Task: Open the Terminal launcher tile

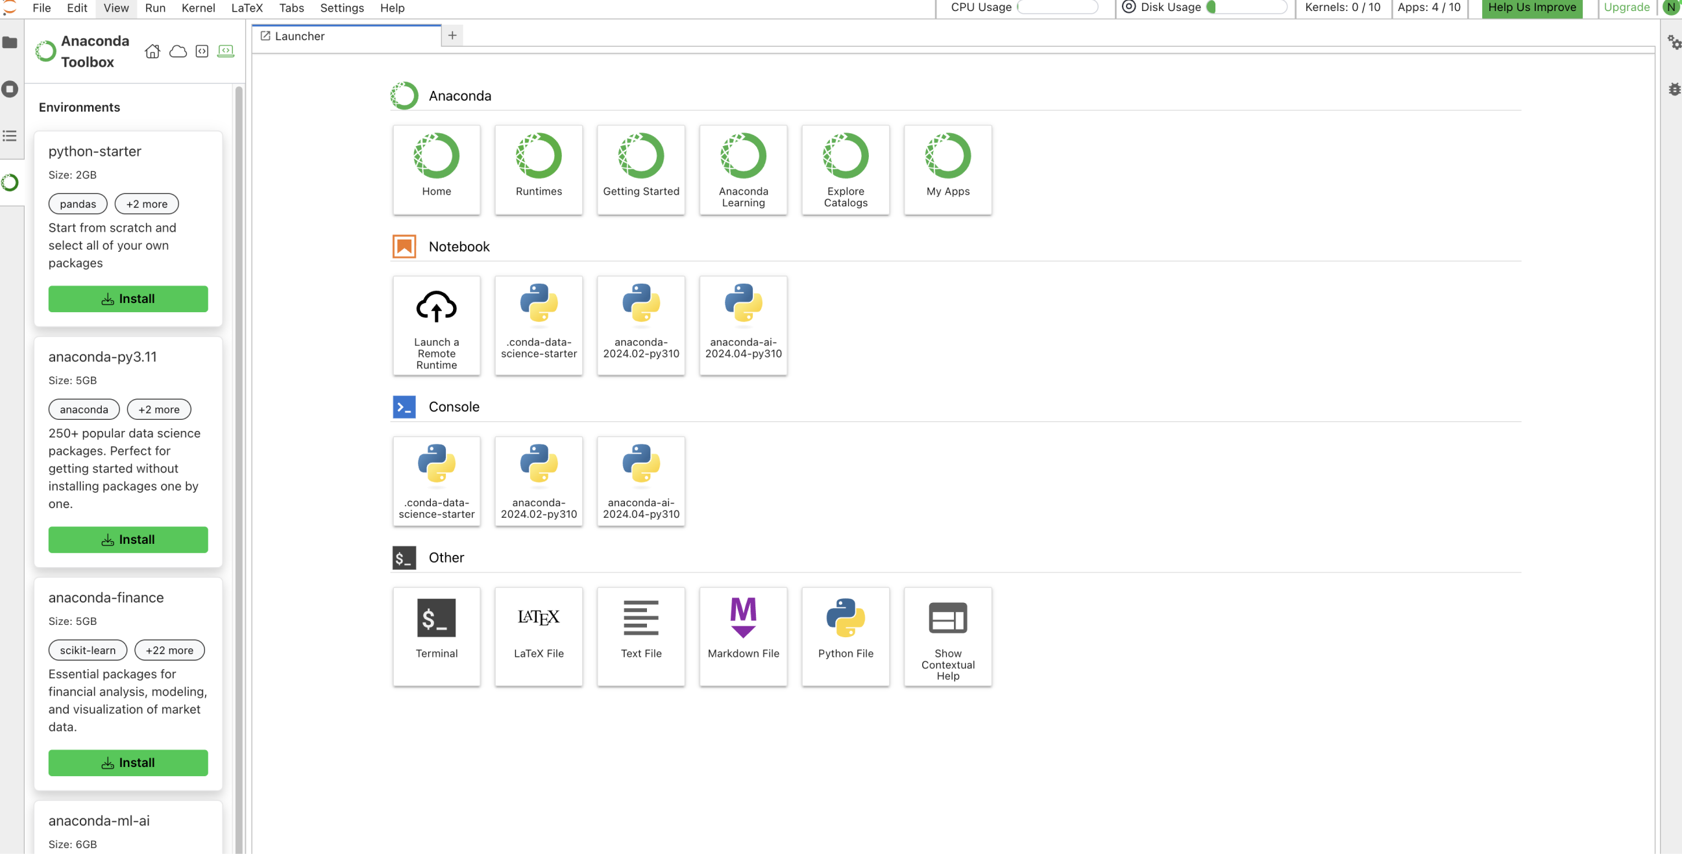Action: click(x=436, y=635)
